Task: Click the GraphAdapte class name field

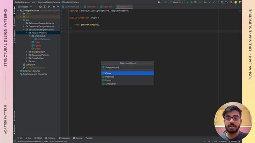Action: [x=127, y=68]
